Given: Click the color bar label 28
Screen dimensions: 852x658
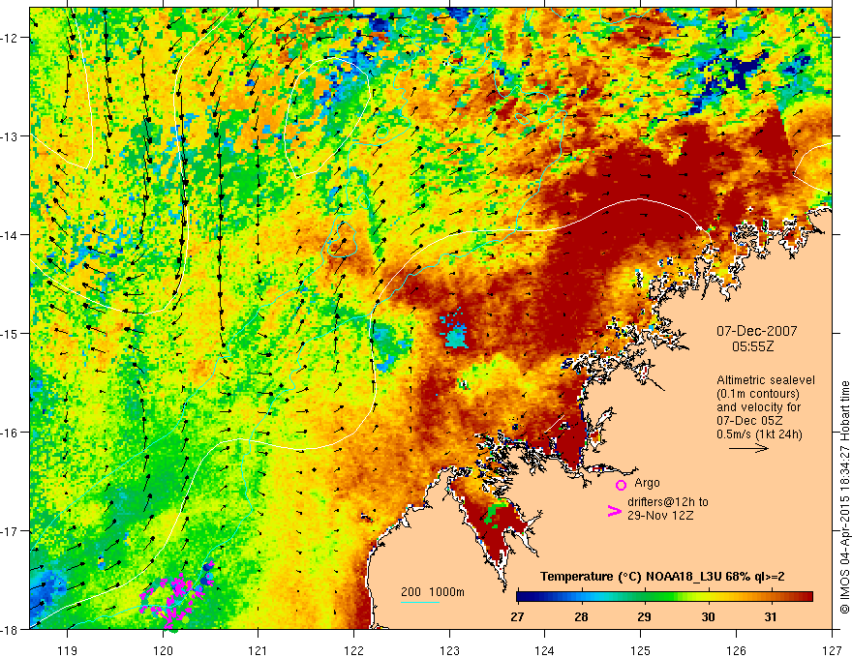Looking at the screenshot, I should click(x=581, y=616).
